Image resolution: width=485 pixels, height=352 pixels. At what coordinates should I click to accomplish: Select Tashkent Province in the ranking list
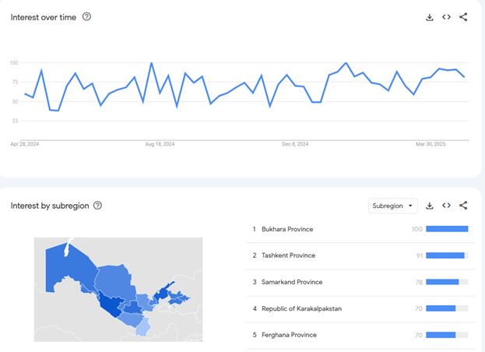click(x=288, y=255)
